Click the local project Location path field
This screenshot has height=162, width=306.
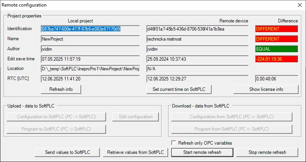coord(90,69)
